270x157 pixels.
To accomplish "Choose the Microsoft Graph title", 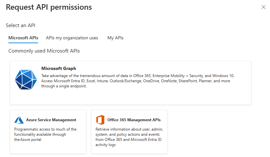I will tap(58, 69).
